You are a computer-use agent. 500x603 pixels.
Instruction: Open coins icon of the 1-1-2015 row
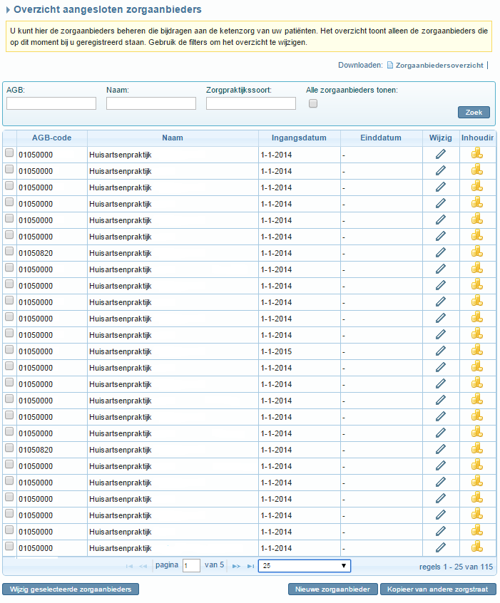click(477, 351)
